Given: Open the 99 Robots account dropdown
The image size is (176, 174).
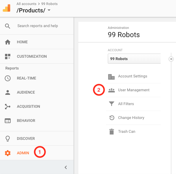Looking at the screenshot, I should pos(134,59).
